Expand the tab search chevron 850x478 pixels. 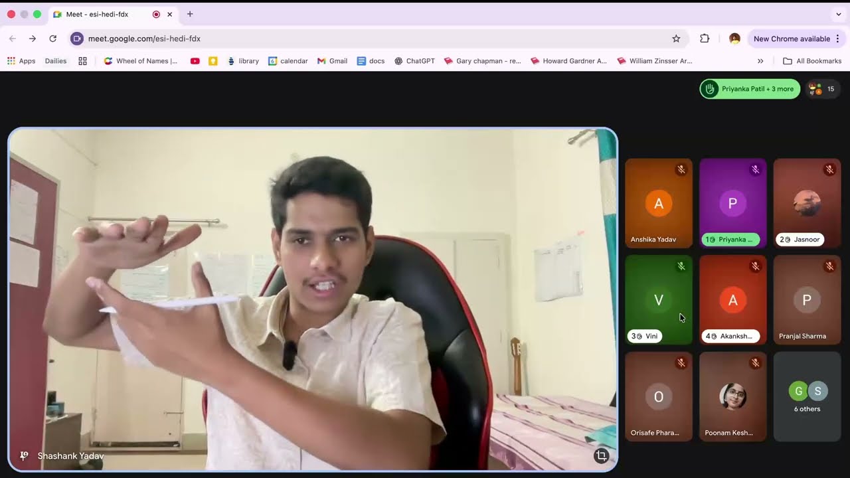[x=839, y=14]
